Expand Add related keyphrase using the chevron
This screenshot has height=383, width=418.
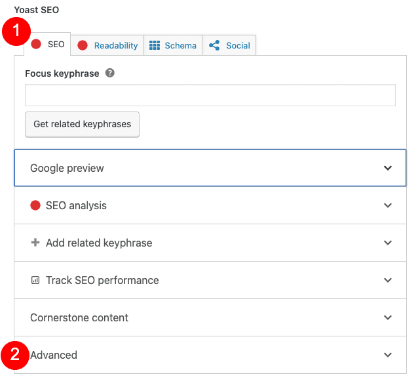[388, 243]
